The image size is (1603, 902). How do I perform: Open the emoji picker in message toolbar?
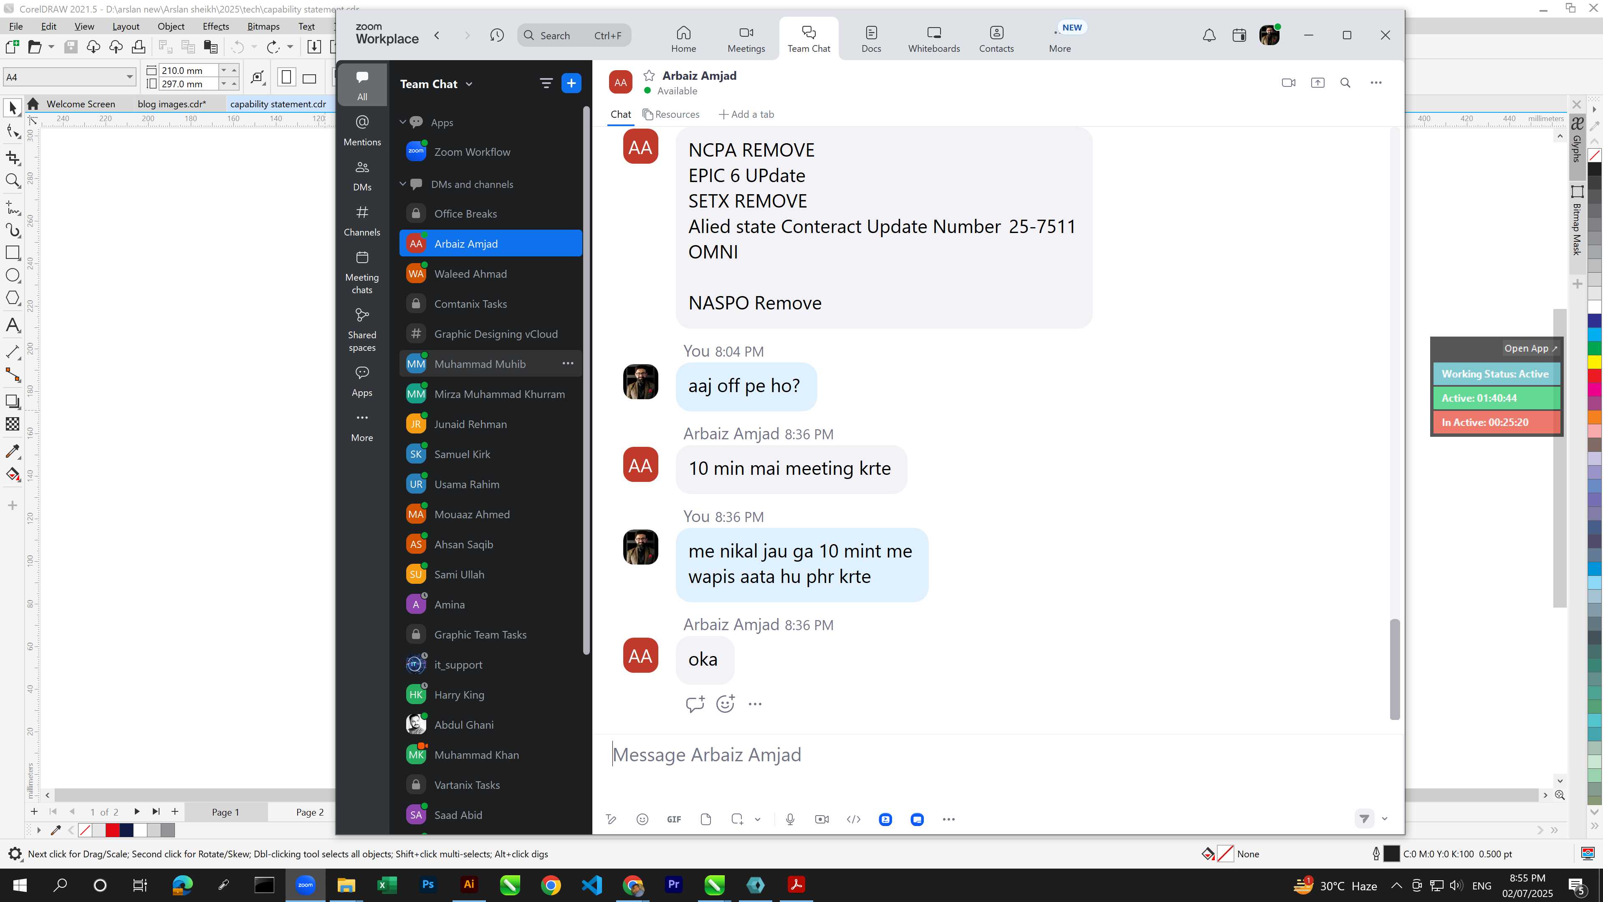coord(642,819)
